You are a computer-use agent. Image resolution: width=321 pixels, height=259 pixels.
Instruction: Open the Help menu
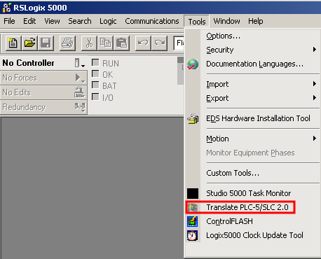255,21
